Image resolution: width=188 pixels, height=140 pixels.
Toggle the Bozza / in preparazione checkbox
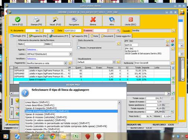coord(79,48)
